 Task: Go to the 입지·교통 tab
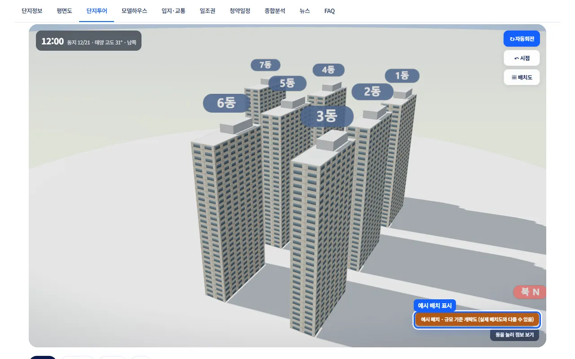pyautogui.click(x=173, y=11)
